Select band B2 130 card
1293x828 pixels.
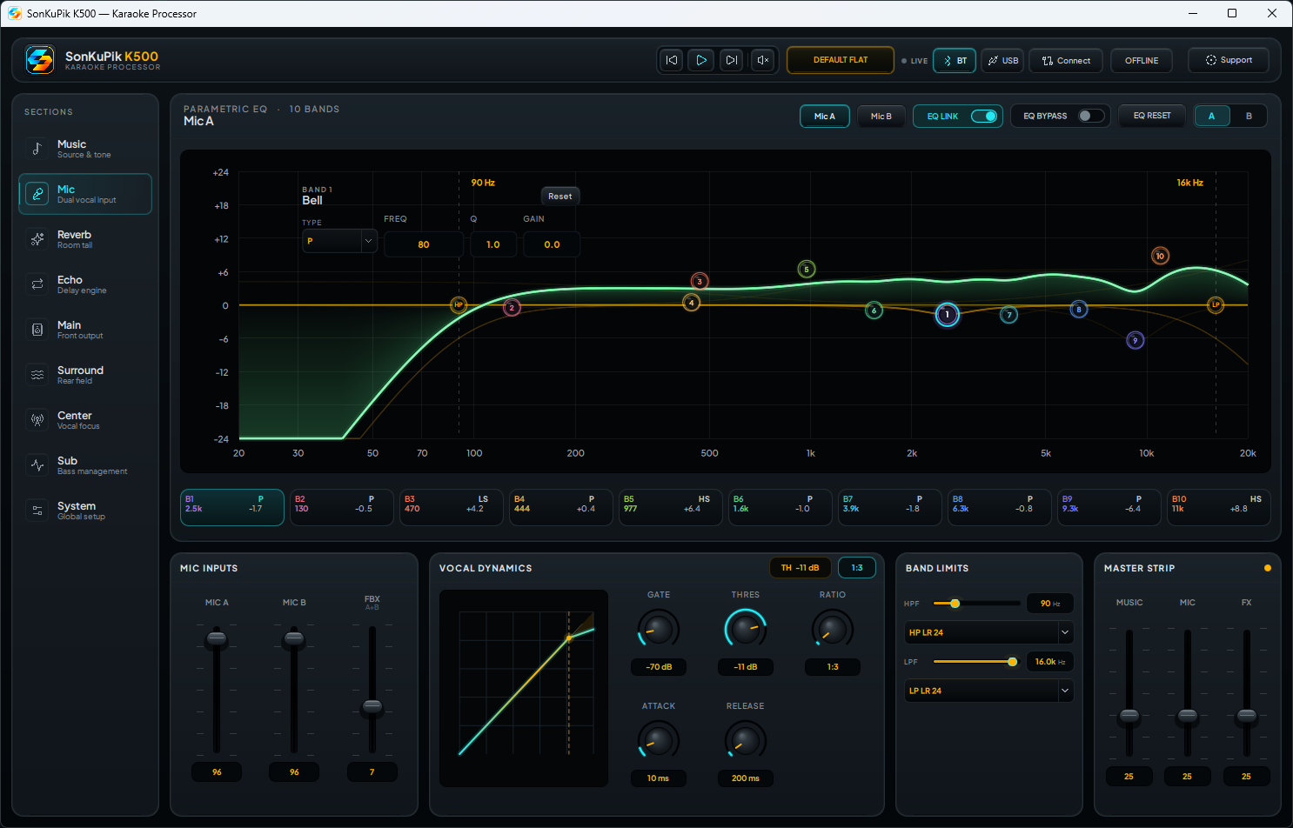pos(341,507)
